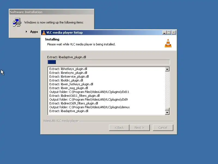Click the log list scroll down arrow
This screenshot has width=218, height=164.
(167, 112)
